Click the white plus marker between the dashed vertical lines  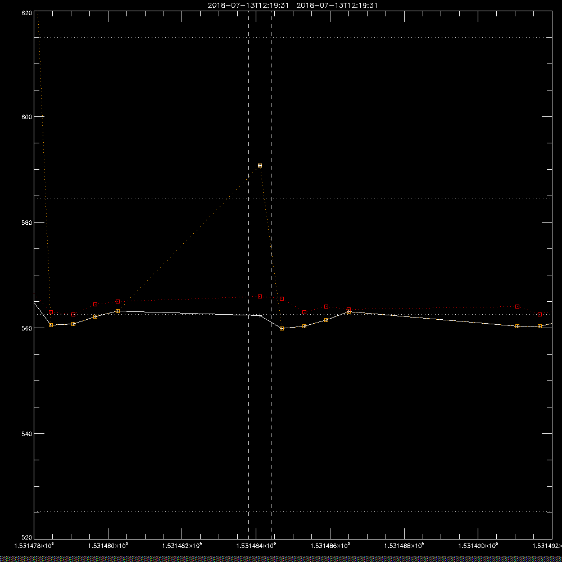click(260, 315)
